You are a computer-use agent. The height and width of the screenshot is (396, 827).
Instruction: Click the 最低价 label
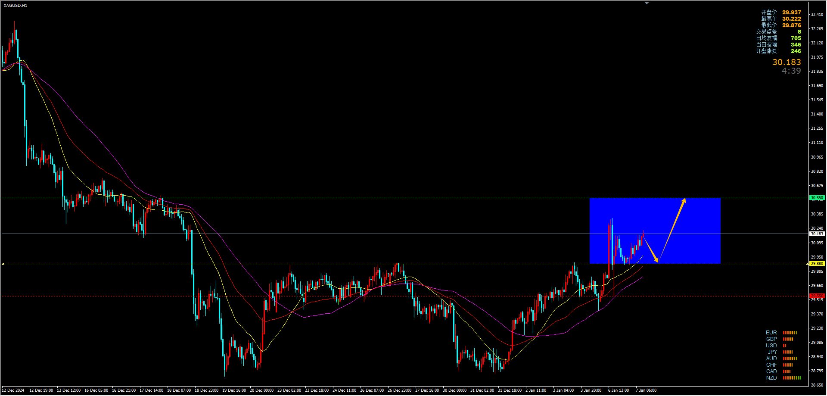click(769, 25)
